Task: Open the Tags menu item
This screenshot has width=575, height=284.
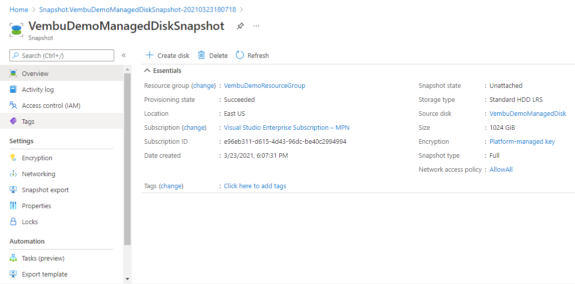Action: pos(62,121)
